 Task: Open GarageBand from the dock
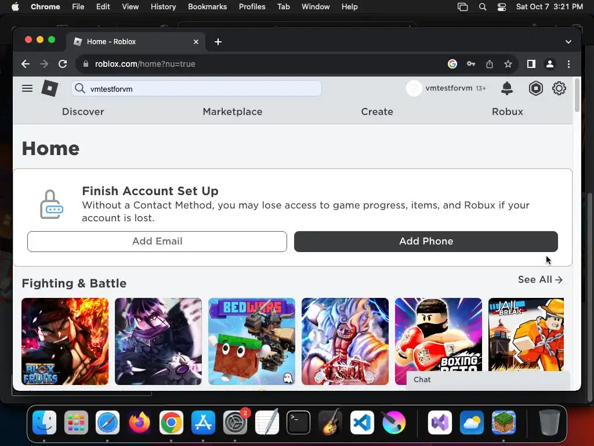pos(330,422)
